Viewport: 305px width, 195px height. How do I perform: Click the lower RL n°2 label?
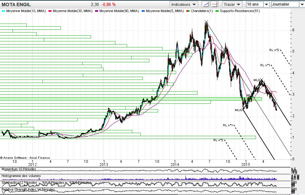point(218,140)
